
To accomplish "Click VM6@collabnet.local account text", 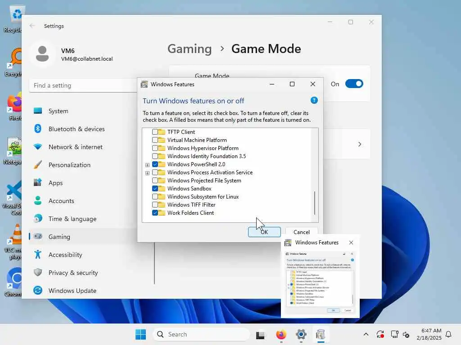I will click(87, 59).
